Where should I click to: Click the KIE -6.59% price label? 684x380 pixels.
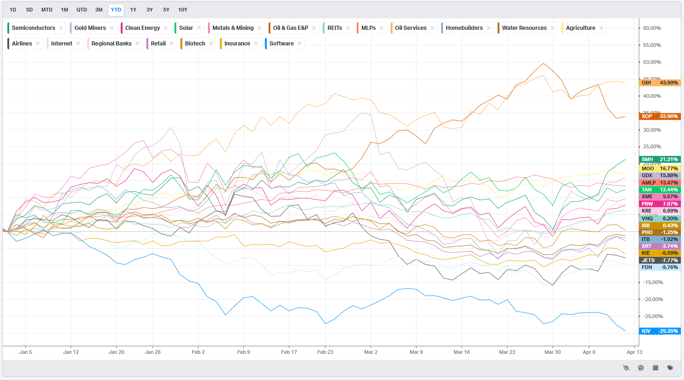(660, 253)
